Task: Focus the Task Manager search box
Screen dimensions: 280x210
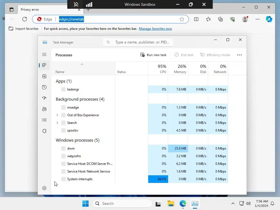Action: pyautogui.click(x=138, y=42)
